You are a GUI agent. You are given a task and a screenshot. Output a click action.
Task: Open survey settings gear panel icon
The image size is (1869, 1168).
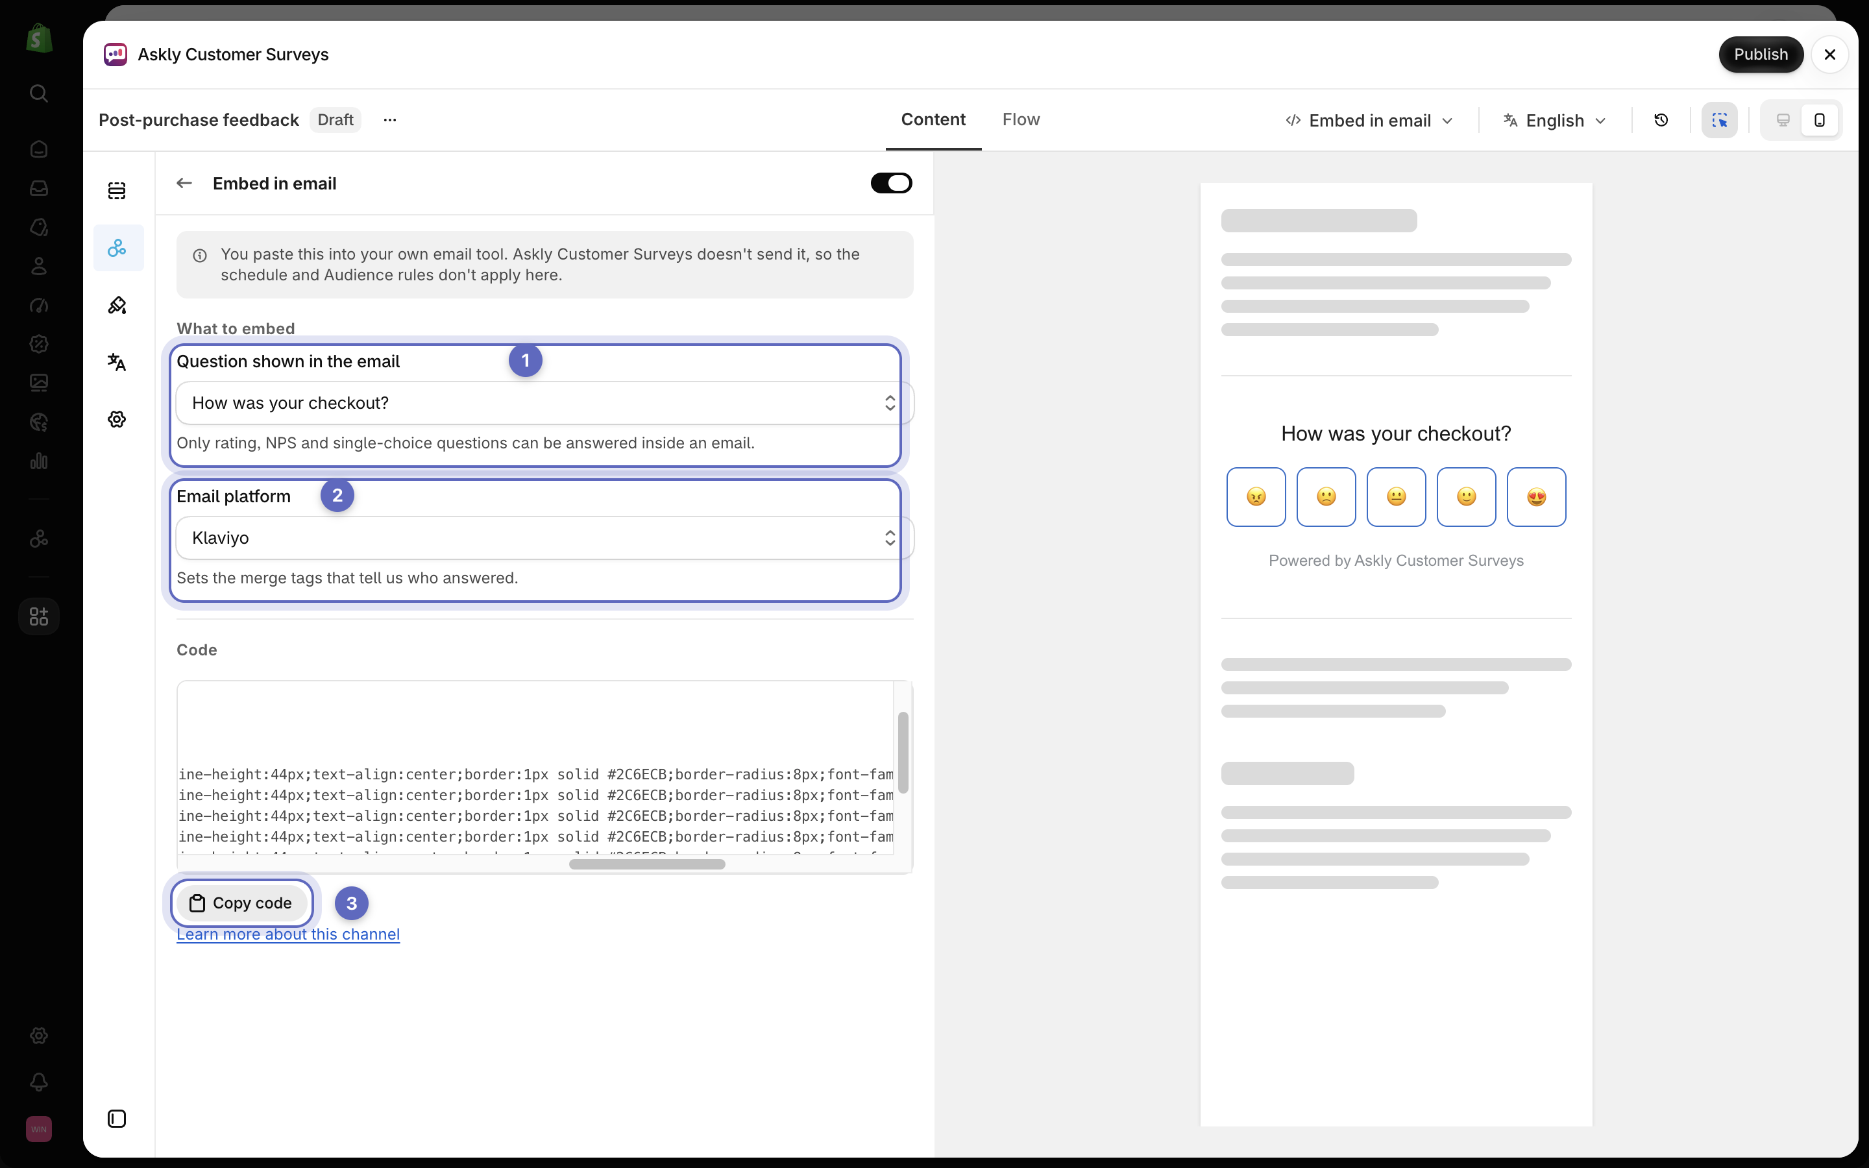[x=117, y=419]
